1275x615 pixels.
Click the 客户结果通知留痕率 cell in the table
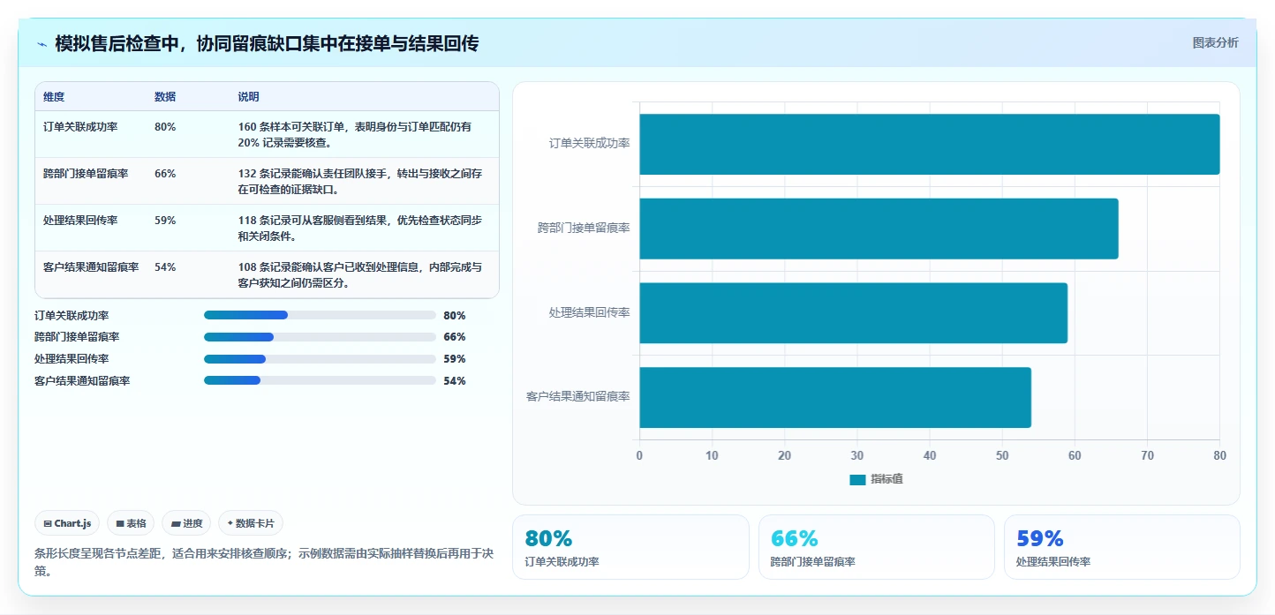91,267
